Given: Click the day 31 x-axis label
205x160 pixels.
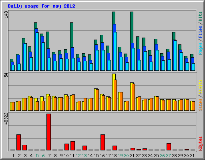Looking at the screenshot, I should 192,156.
